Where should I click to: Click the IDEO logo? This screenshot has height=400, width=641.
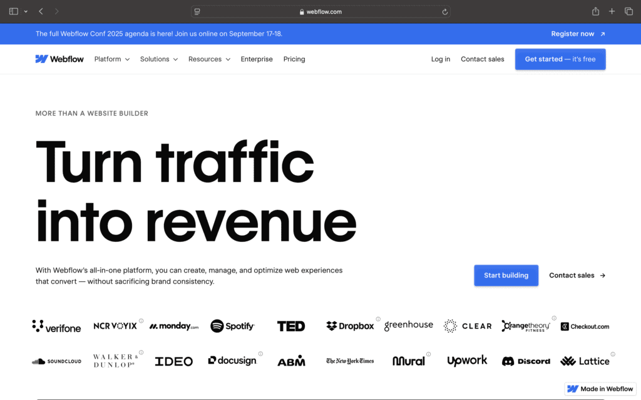(174, 361)
